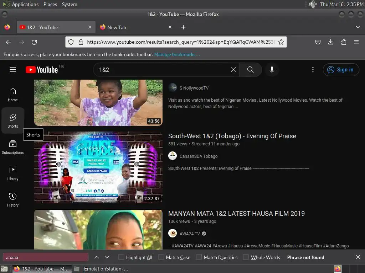Screen dimensions: 365x273
Task: Click date and time in top panel
Action: 341,4
